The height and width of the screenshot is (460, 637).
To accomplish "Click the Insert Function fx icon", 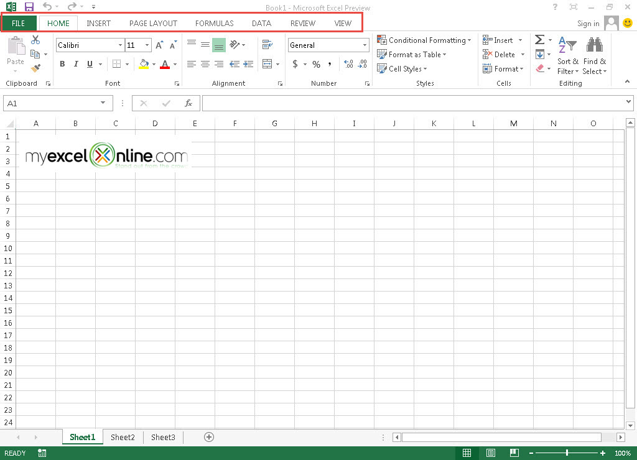I will click(x=188, y=103).
